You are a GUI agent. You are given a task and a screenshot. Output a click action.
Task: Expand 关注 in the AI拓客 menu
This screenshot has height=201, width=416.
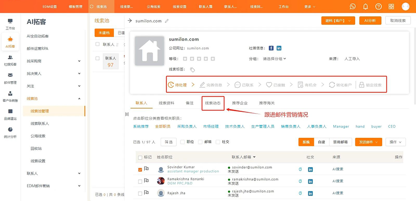click(x=79, y=86)
